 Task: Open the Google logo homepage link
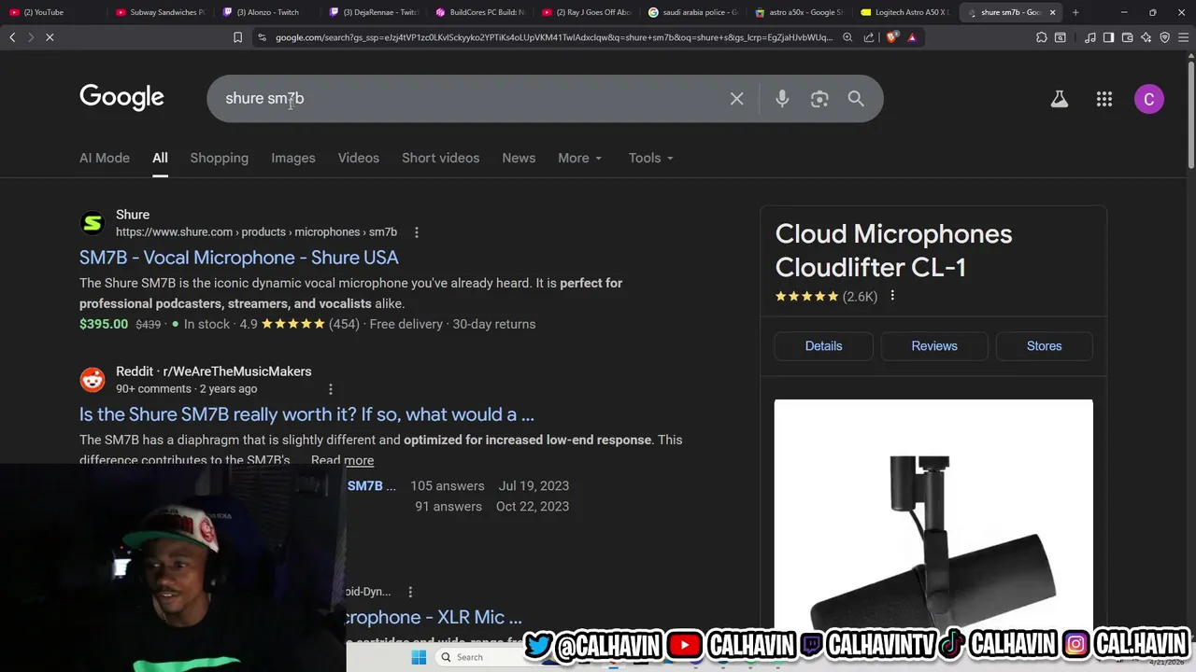pos(121,97)
